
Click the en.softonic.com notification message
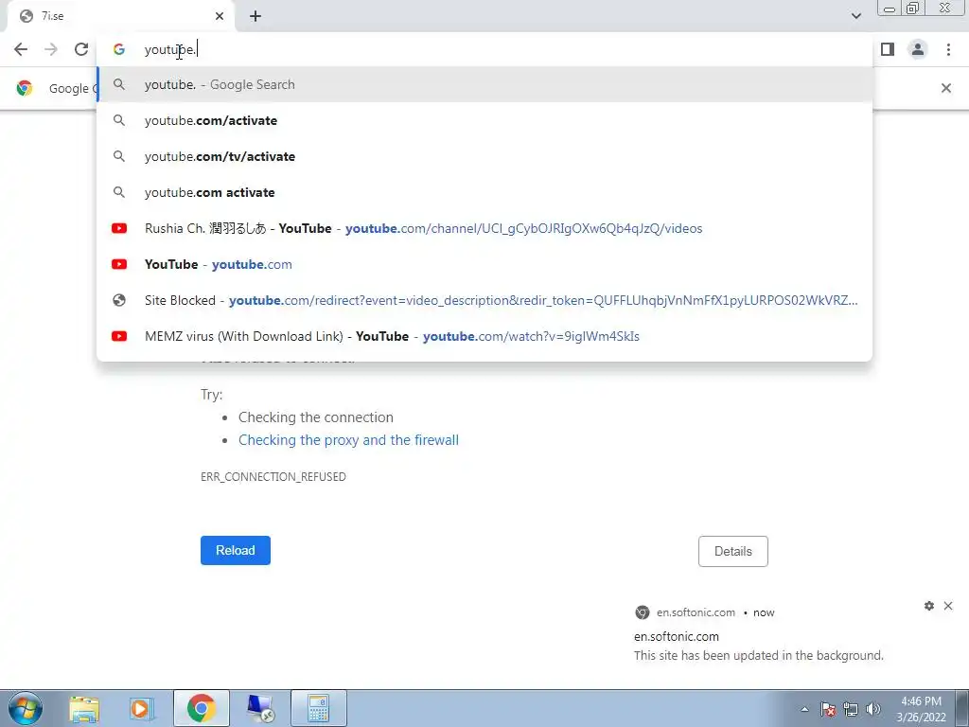point(758,655)
